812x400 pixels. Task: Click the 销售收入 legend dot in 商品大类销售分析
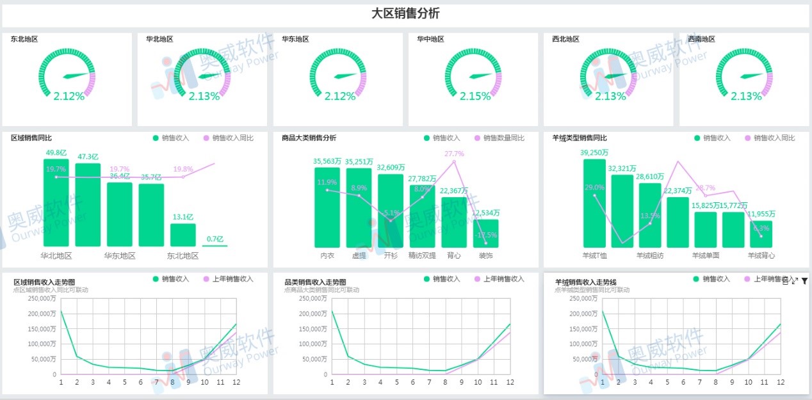point(427,137)
